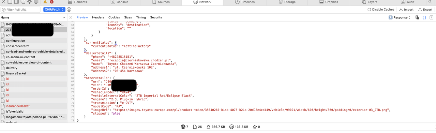This screenshot has height=133, width=436.
Task: Collapse the currentStatus object brace
Action: (116, 43)
